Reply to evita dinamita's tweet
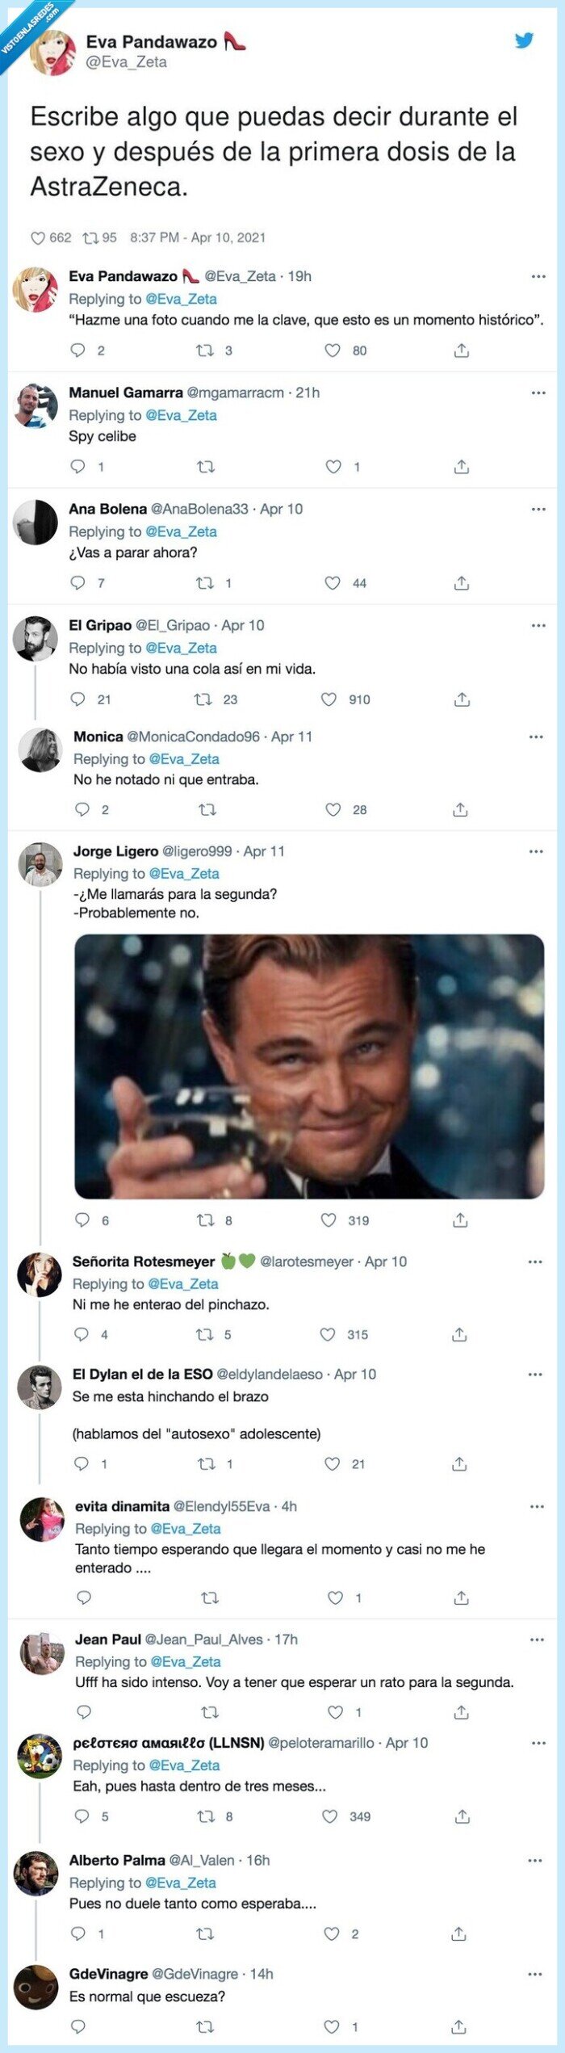Viewport: 565px width, 2053px height. (84, 1597)
